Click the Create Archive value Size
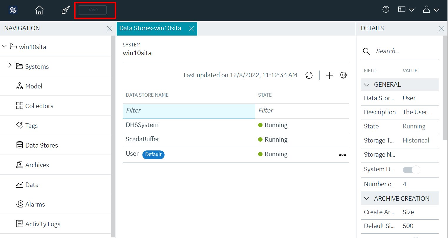Image resolution: width=448 pixels, height=238 pixels. coord(408,212)
